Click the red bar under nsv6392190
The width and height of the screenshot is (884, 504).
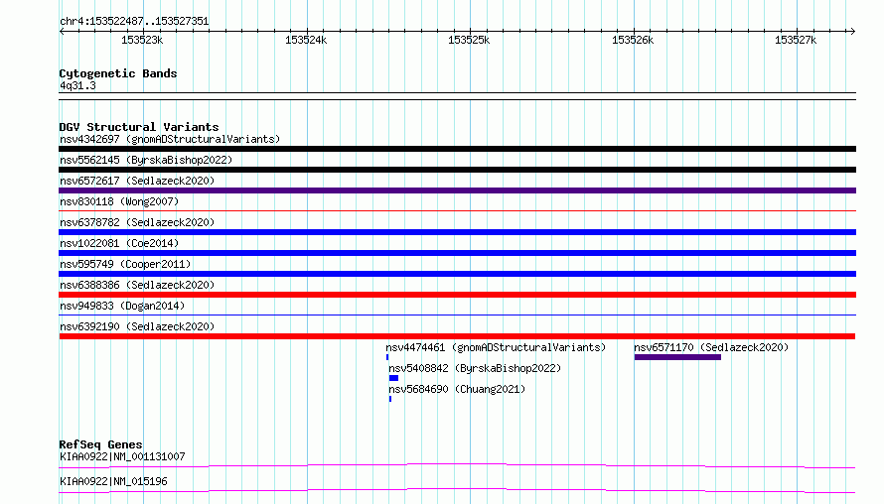click(457, 336)
